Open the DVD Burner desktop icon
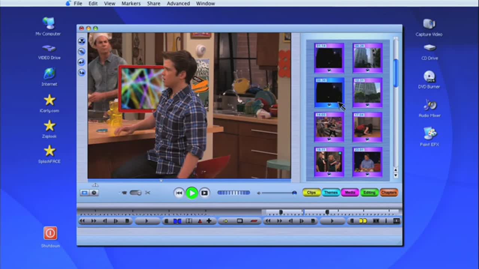The image size is (479, 269). (429, 77)
